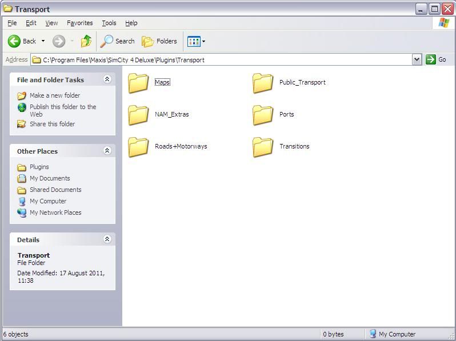Click Publish this folder to the Web
456x341 pixels.
pyautogui.click(x=63, y=110)
